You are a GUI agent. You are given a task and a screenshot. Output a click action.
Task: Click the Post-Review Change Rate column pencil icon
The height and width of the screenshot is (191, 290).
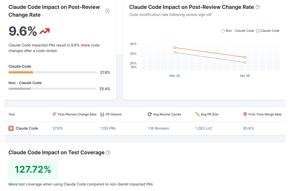(55, 114)
